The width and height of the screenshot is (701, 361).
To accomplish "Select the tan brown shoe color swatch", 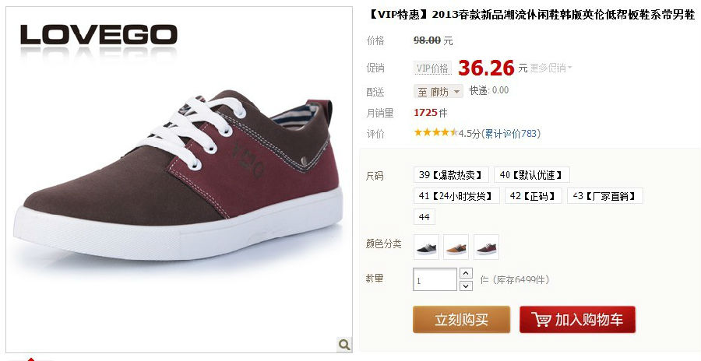I will (x=456, y=247).
